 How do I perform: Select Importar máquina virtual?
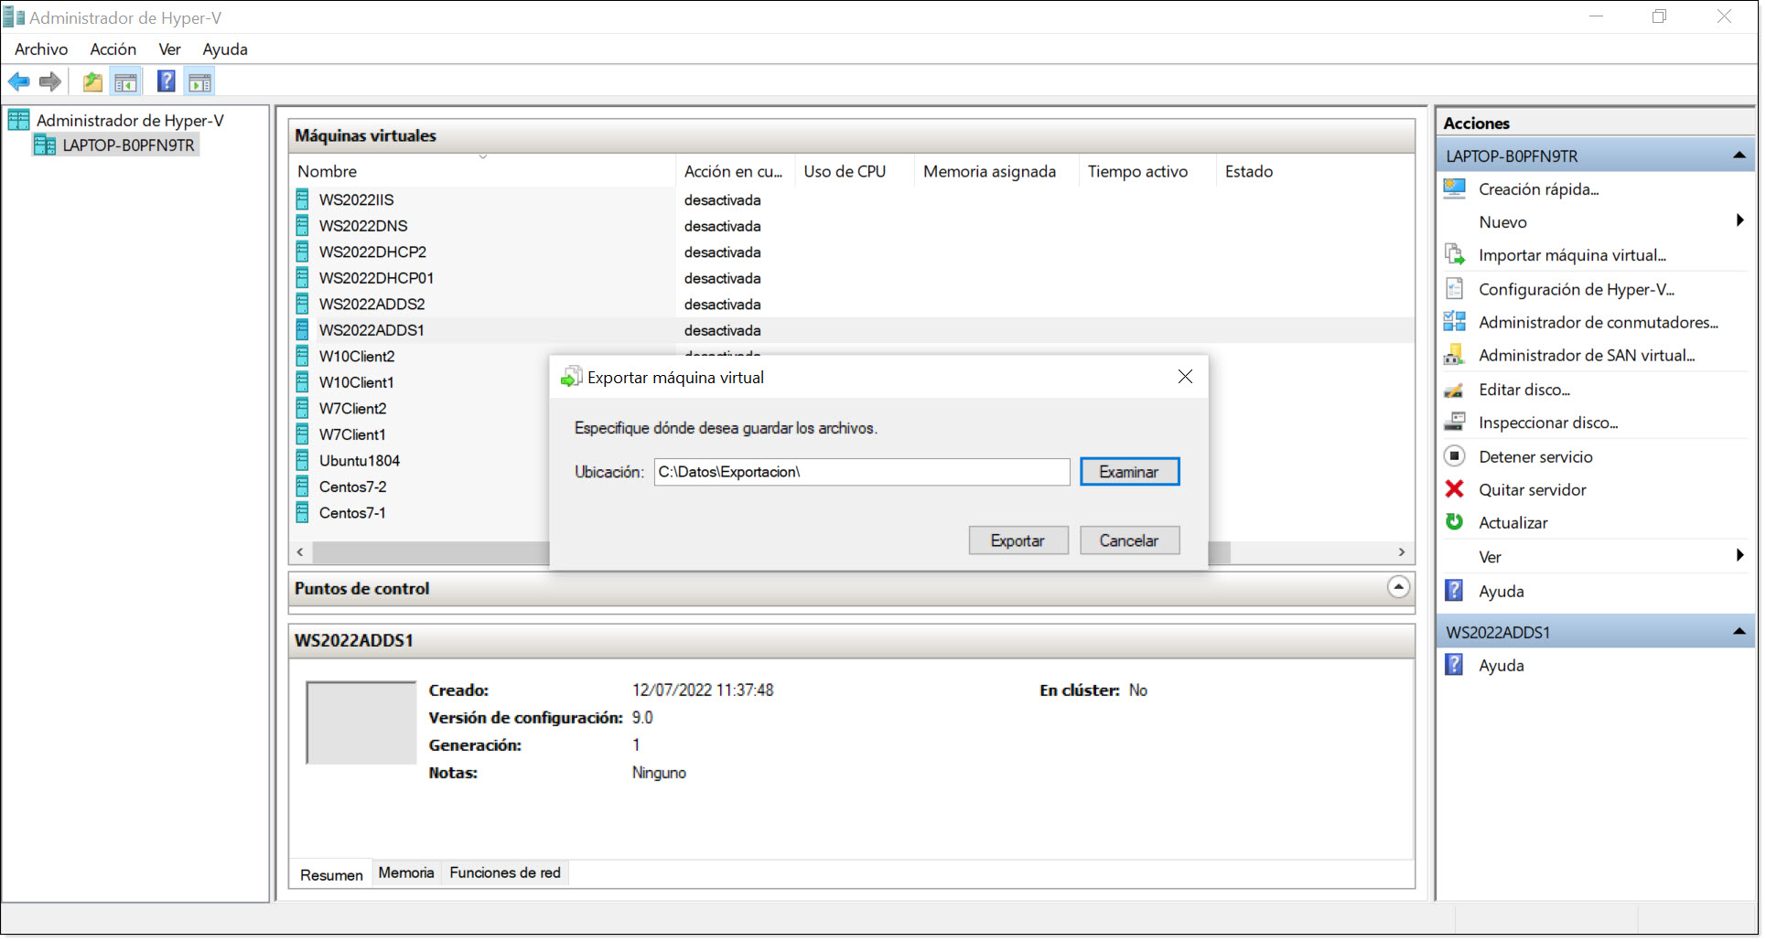pyautogui.click(x=1572, y=255)
